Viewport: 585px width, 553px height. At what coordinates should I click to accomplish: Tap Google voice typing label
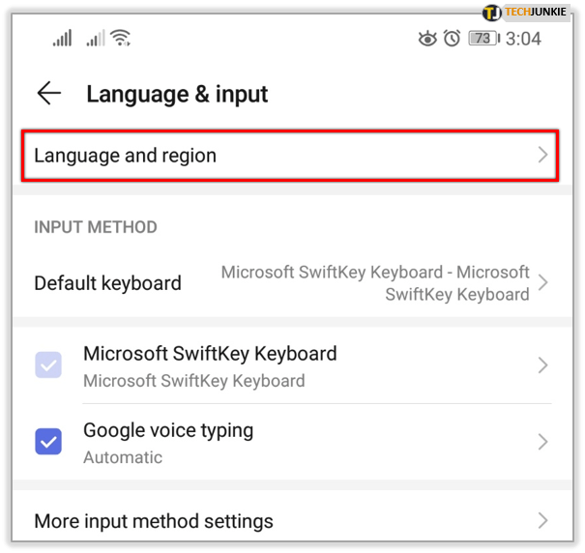(168, 430)
